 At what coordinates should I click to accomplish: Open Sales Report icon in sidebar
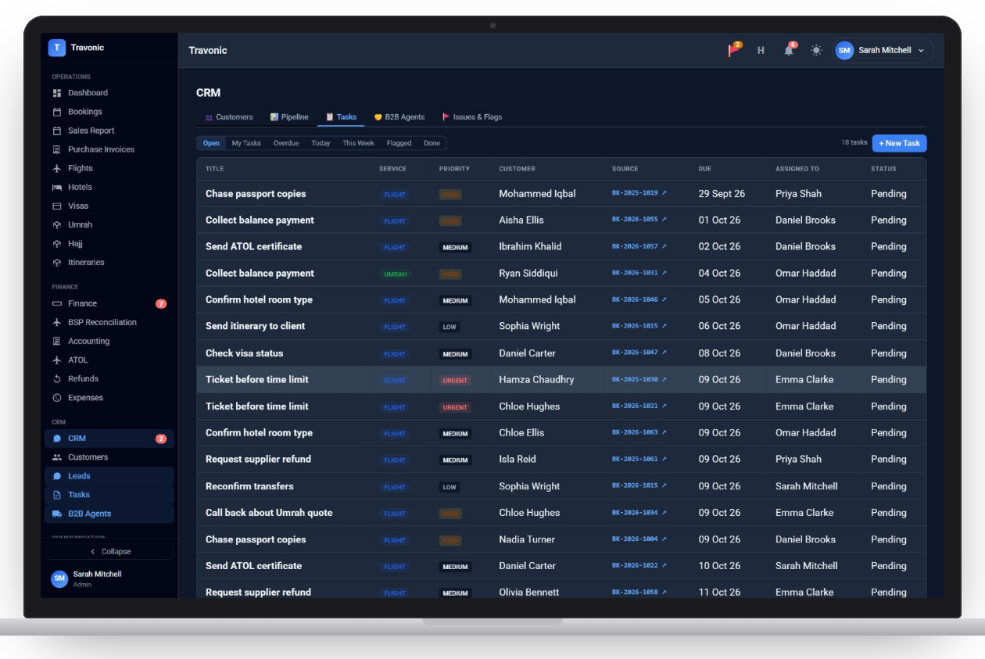[x=57, y=131]
